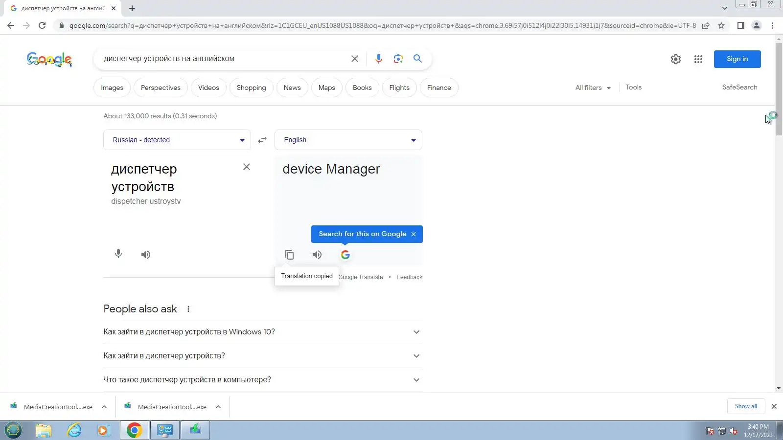Screen dimensions: 783x440
Task: Copy the English translation
Action: coord(289,255)
